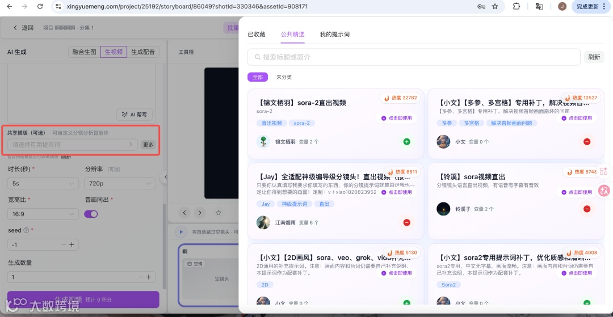Remove 铃溪 card with red minus
This screenshot has width=613, height=317.
pos(587,209)
